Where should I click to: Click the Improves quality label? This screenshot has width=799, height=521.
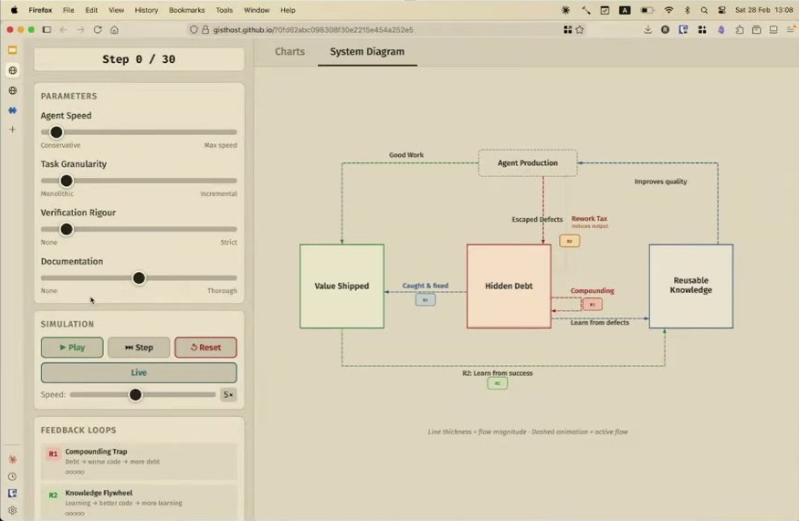click(x=660, y=182)
